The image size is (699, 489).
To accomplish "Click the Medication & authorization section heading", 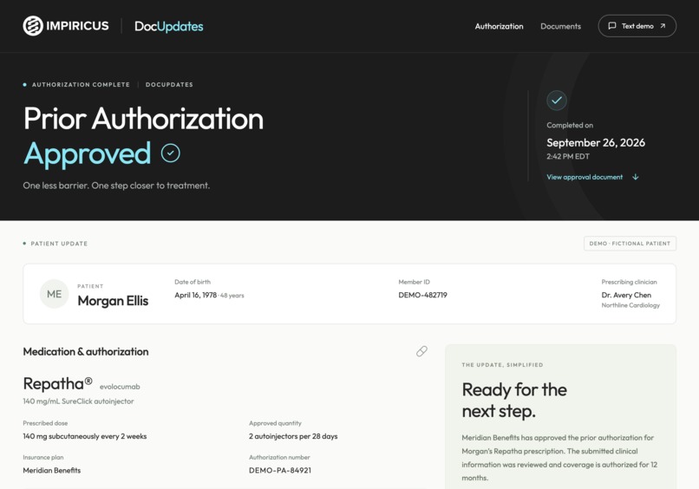I will (86, 352).
